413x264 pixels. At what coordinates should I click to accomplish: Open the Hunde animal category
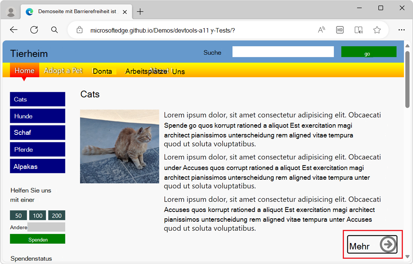pyautogui.click(x=38, y=116)
